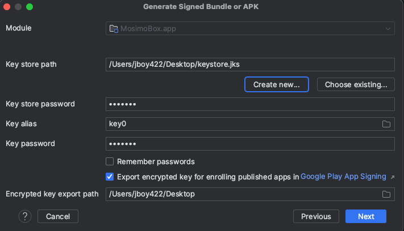Click the Encrypted key export path field
Viewport: 404px width, 231px height.
click(x=241, y=194)
